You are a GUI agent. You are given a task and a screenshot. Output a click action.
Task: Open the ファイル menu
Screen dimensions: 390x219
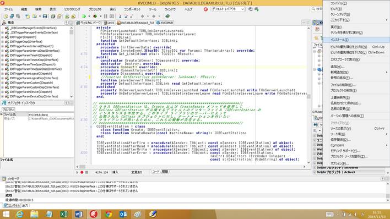tap(9, 9)
